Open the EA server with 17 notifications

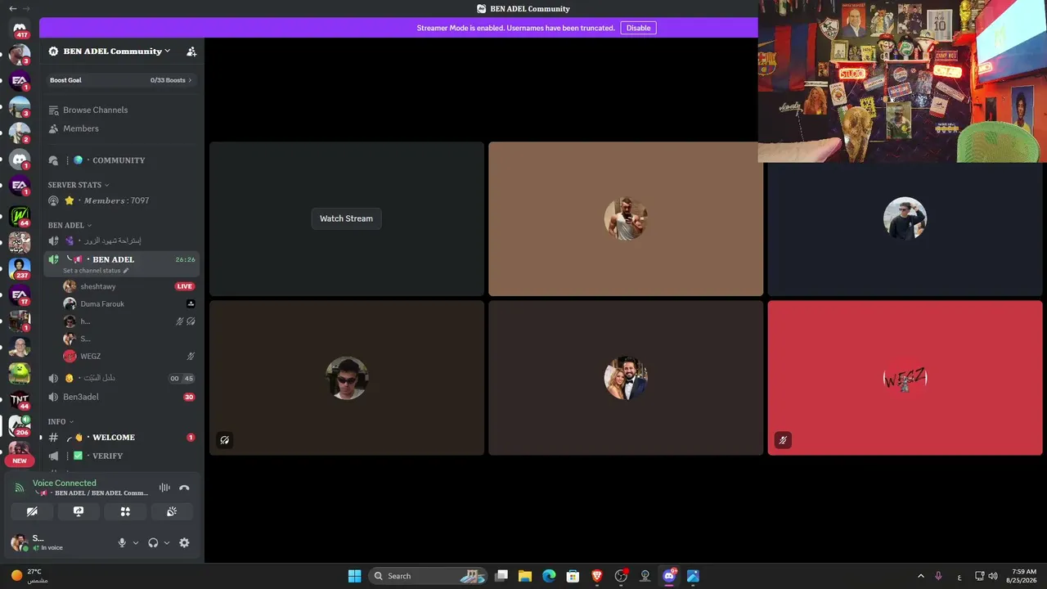click(20, 295)
